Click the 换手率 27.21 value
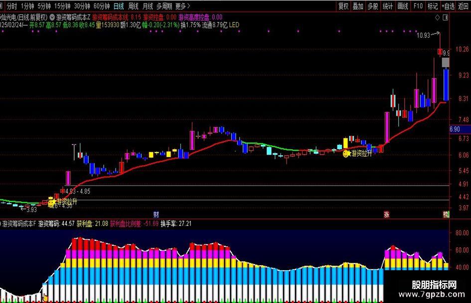The height and width of the screenshot is (303, 471). click(176, 224)
